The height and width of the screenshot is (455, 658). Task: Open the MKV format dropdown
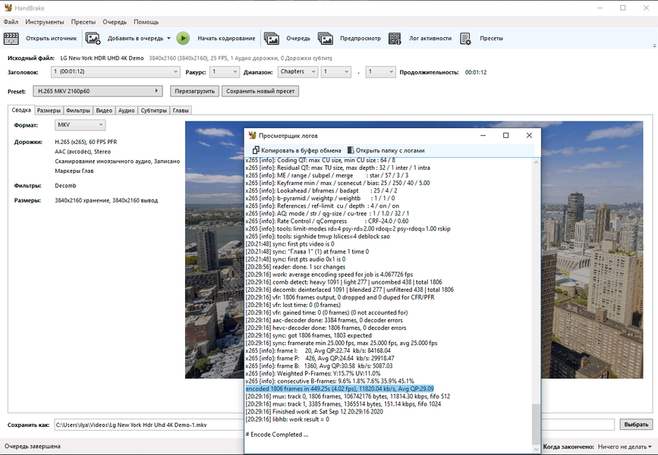tap(80, 125)
